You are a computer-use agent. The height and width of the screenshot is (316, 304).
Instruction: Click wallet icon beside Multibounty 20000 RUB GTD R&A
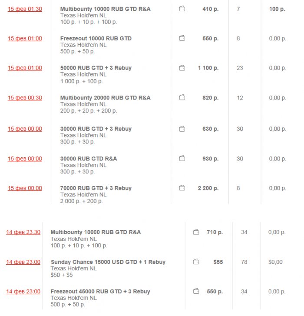[x=182, y=98]
